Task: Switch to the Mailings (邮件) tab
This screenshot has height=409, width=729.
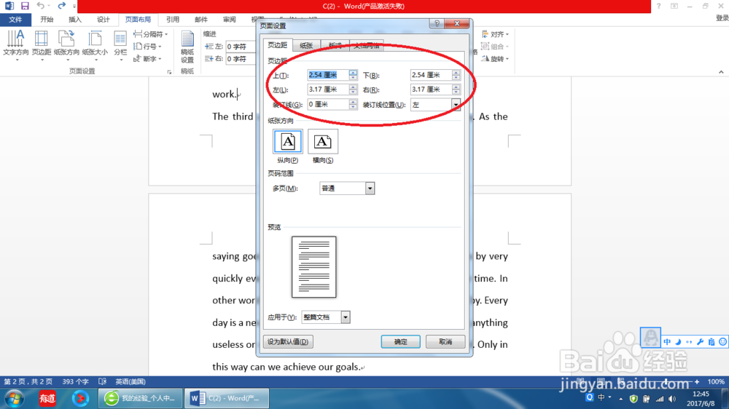Action: click(201, 20)
